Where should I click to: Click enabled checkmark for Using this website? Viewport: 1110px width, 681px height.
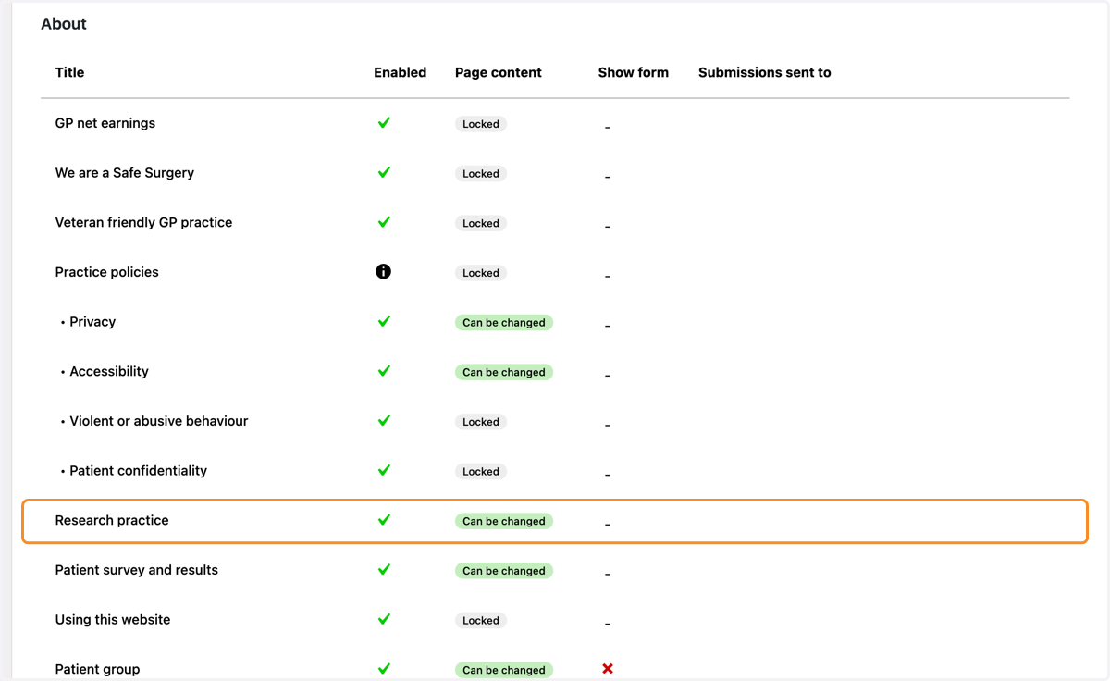point(384,619)
